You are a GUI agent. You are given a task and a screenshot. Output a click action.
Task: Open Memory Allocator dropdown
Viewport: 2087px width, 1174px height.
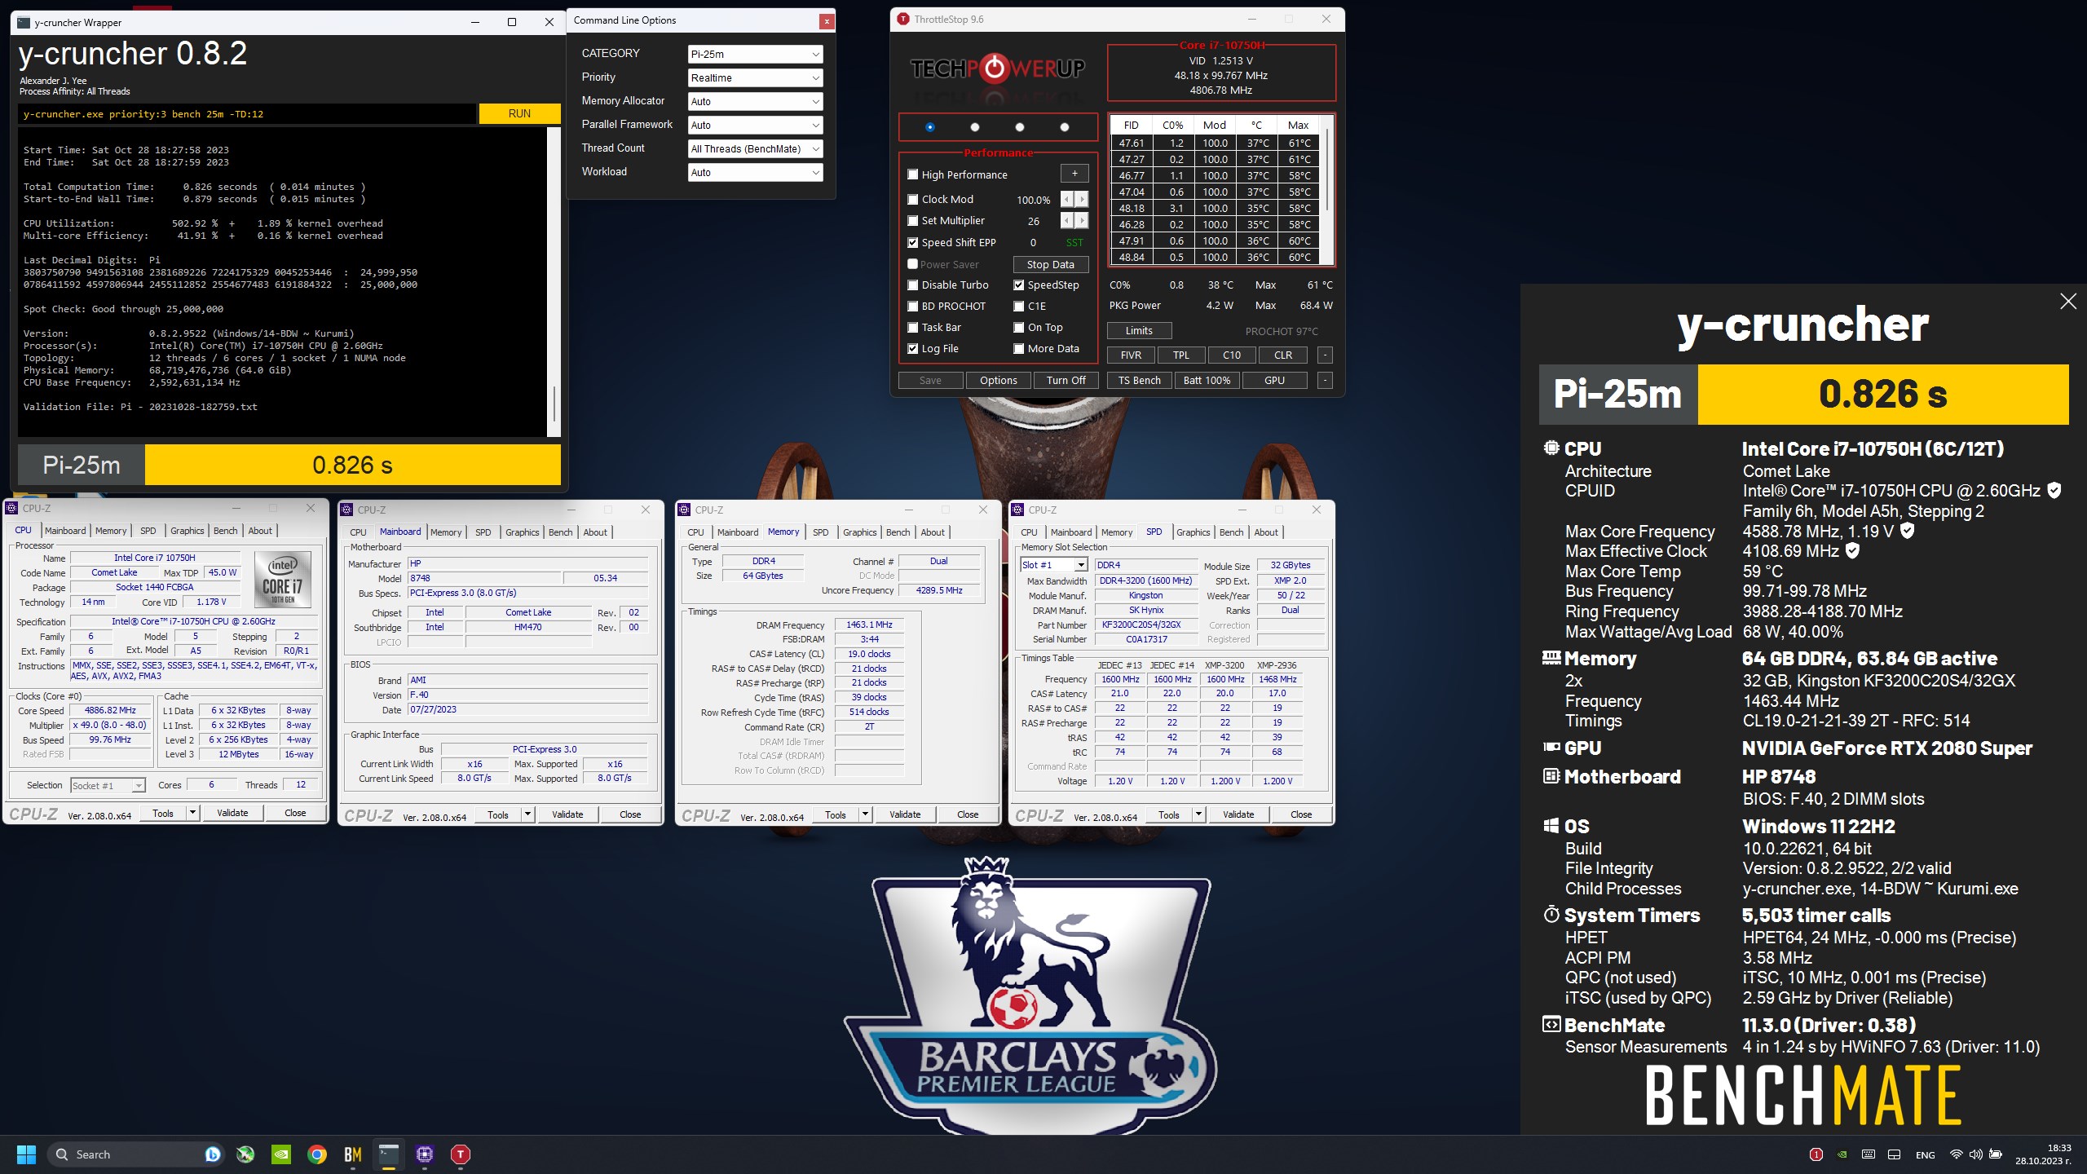(755, 101)
